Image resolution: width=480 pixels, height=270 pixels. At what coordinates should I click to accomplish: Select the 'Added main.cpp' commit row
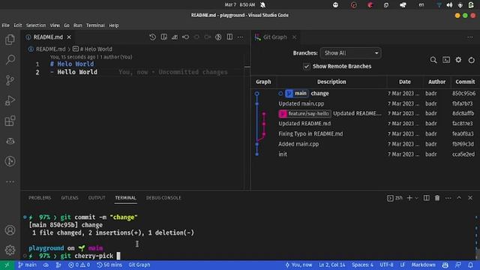[365, 144]
